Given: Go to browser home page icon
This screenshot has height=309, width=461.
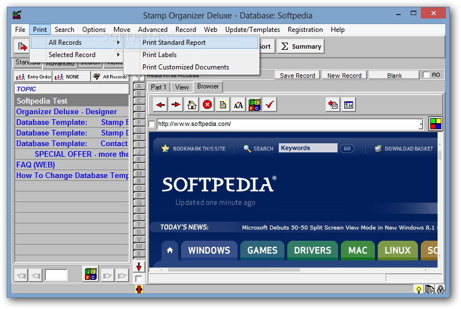Looking at the screenshot, I should [192, 105].
